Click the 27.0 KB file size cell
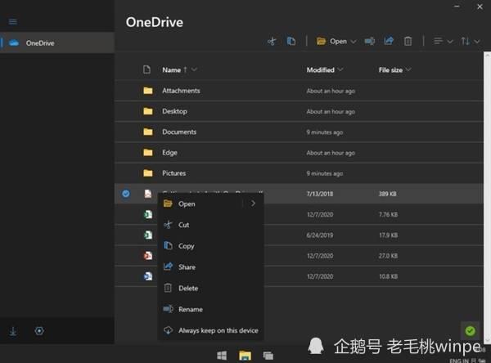Viewport: 491px width, 363px height. coord(388,256)
